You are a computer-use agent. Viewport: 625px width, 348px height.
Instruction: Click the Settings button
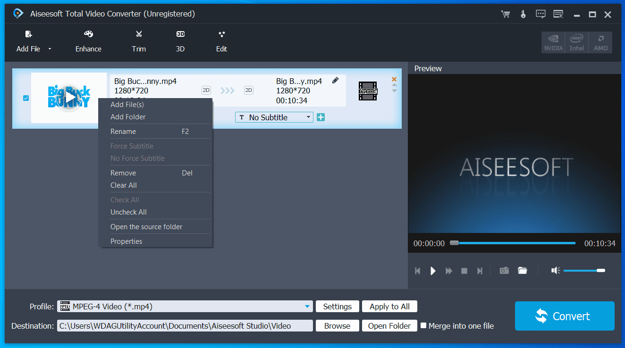[338, 307]
